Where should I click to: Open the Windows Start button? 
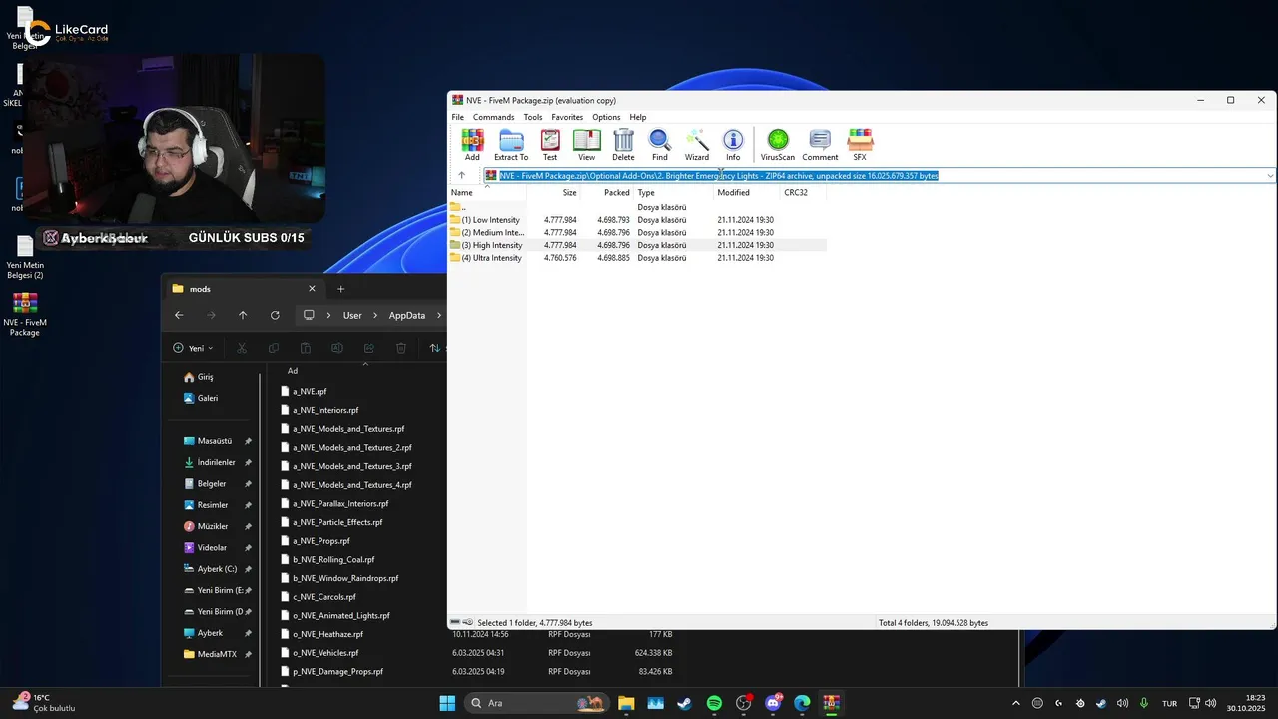[447, 703]
